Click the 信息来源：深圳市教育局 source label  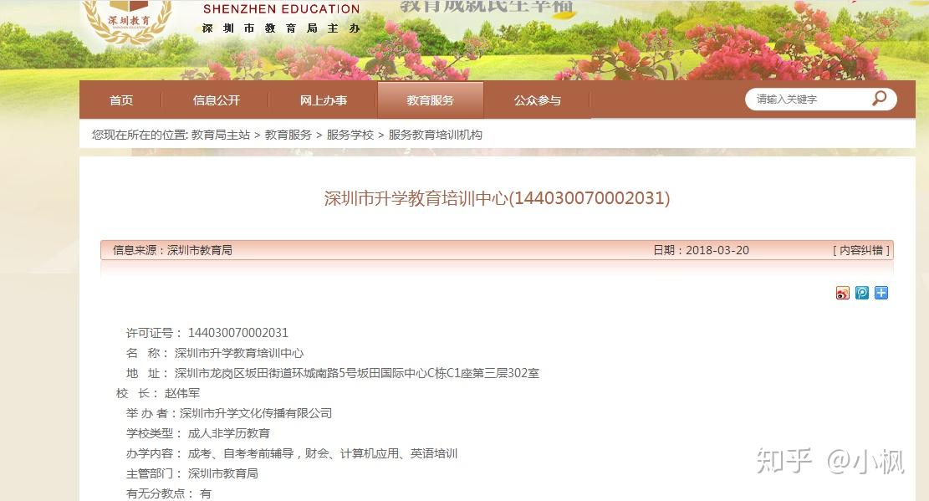(171, 249)
